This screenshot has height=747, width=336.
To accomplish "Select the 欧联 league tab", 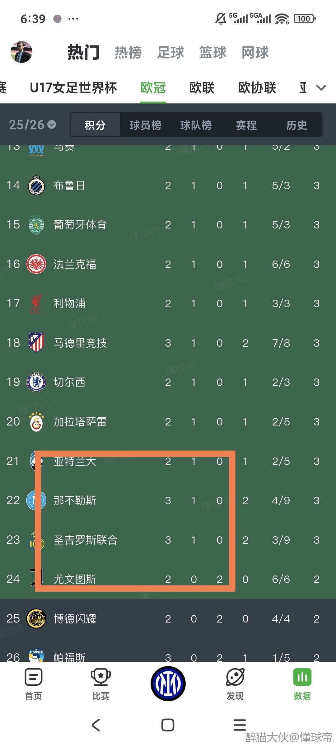I will click(x=202, y=88).
